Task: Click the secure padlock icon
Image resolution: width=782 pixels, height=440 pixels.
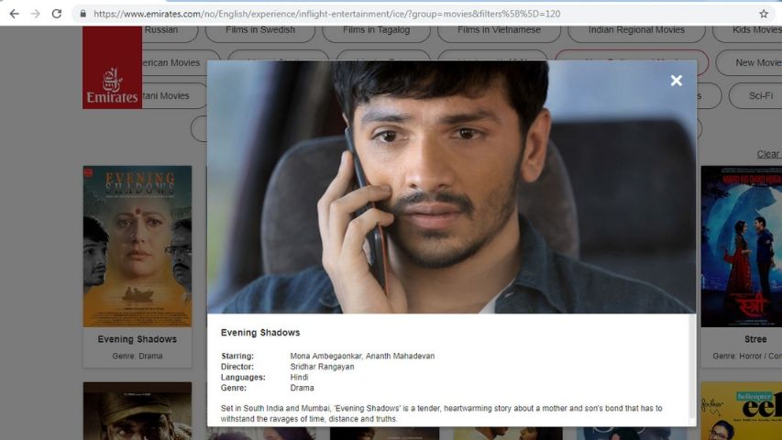Action: pos(83,14)
